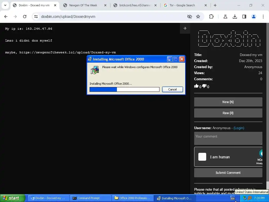Open the Downloads icon in toolbar

235,17
